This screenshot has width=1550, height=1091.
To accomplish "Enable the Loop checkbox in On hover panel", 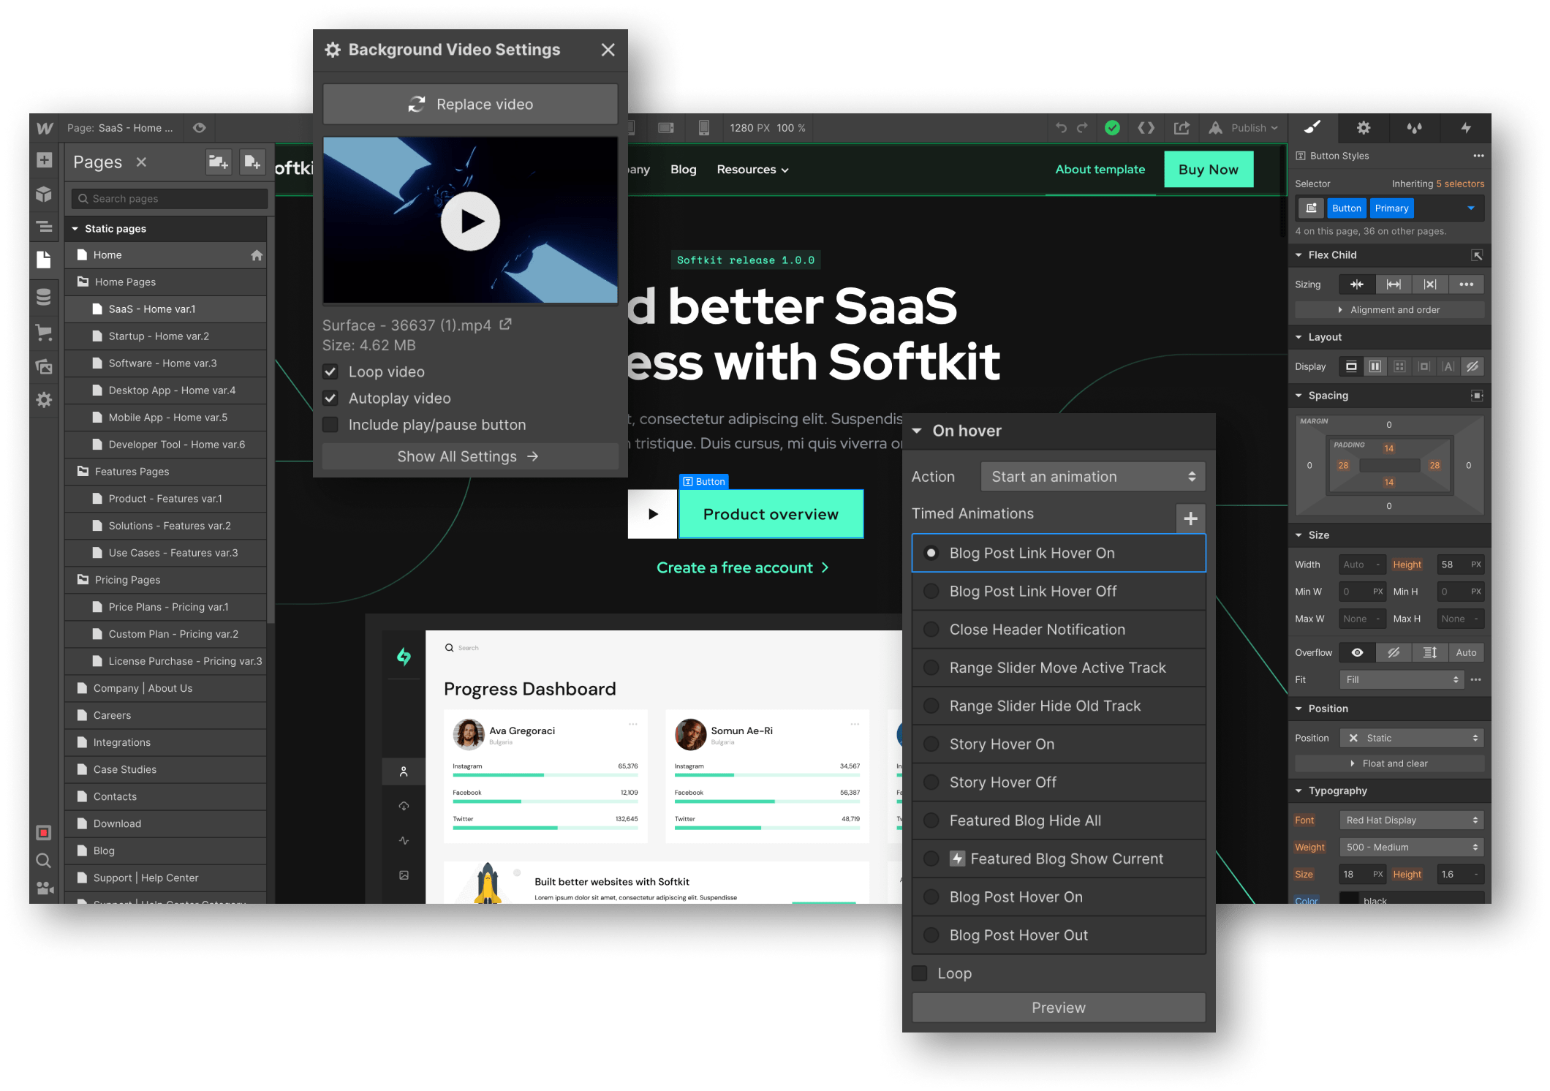I will tap(920, 973).
